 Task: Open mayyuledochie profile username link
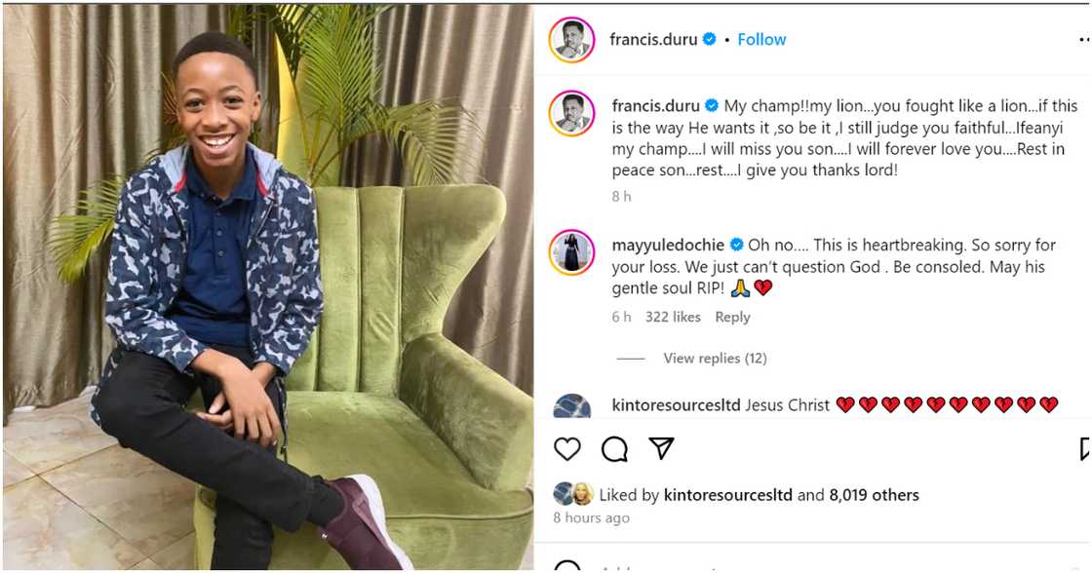click(667, 245)
